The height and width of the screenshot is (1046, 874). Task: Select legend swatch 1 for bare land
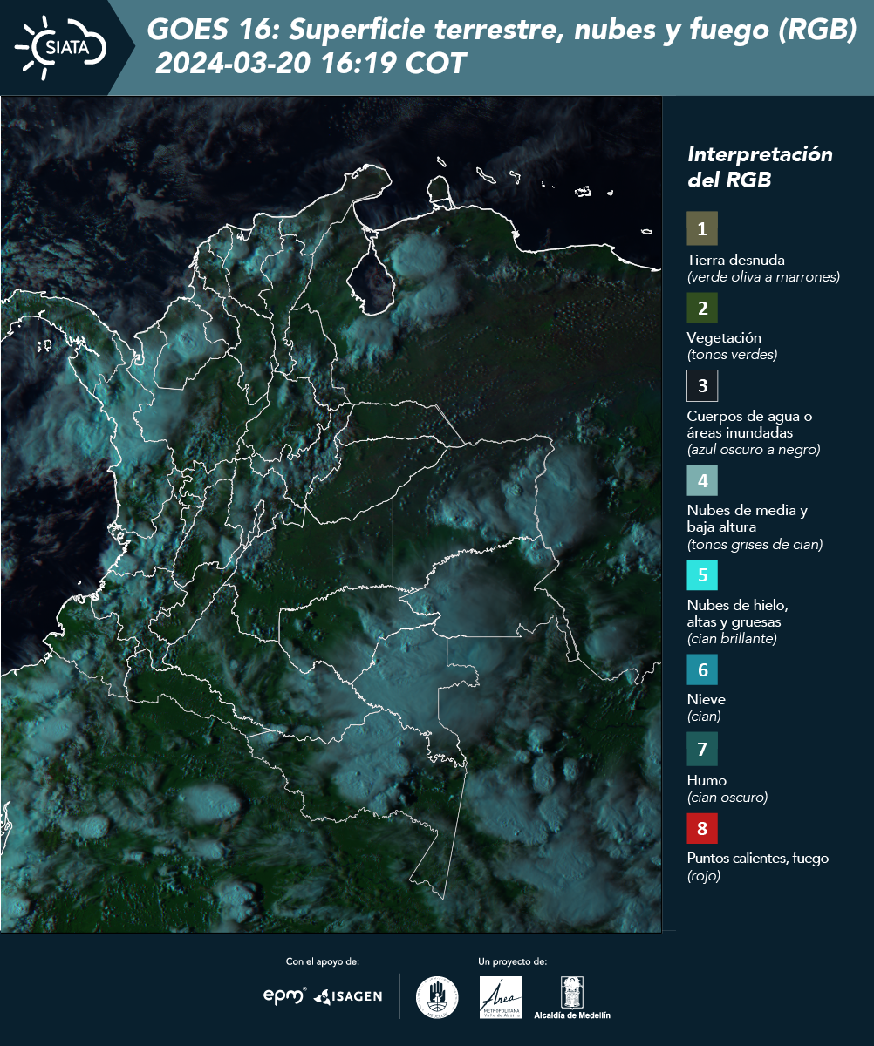(702, 228)
